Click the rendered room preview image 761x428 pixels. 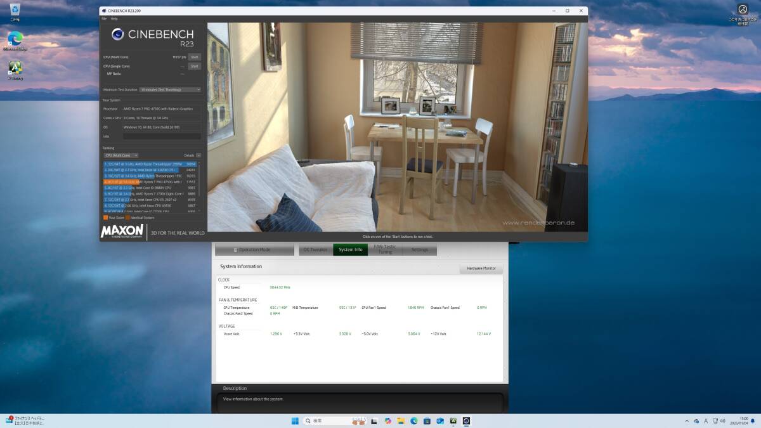coord(398,127)
